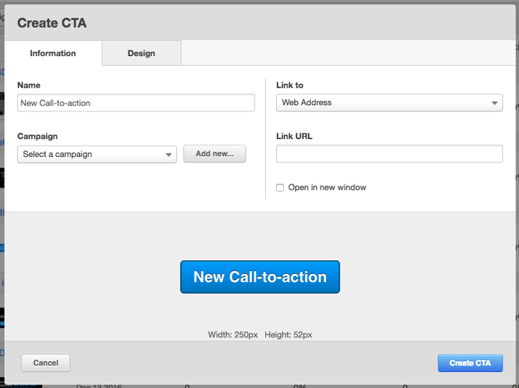Click the arrow on Campaign dropdown
This screenshot has height=388, width=519.
[x=169, y=155]
